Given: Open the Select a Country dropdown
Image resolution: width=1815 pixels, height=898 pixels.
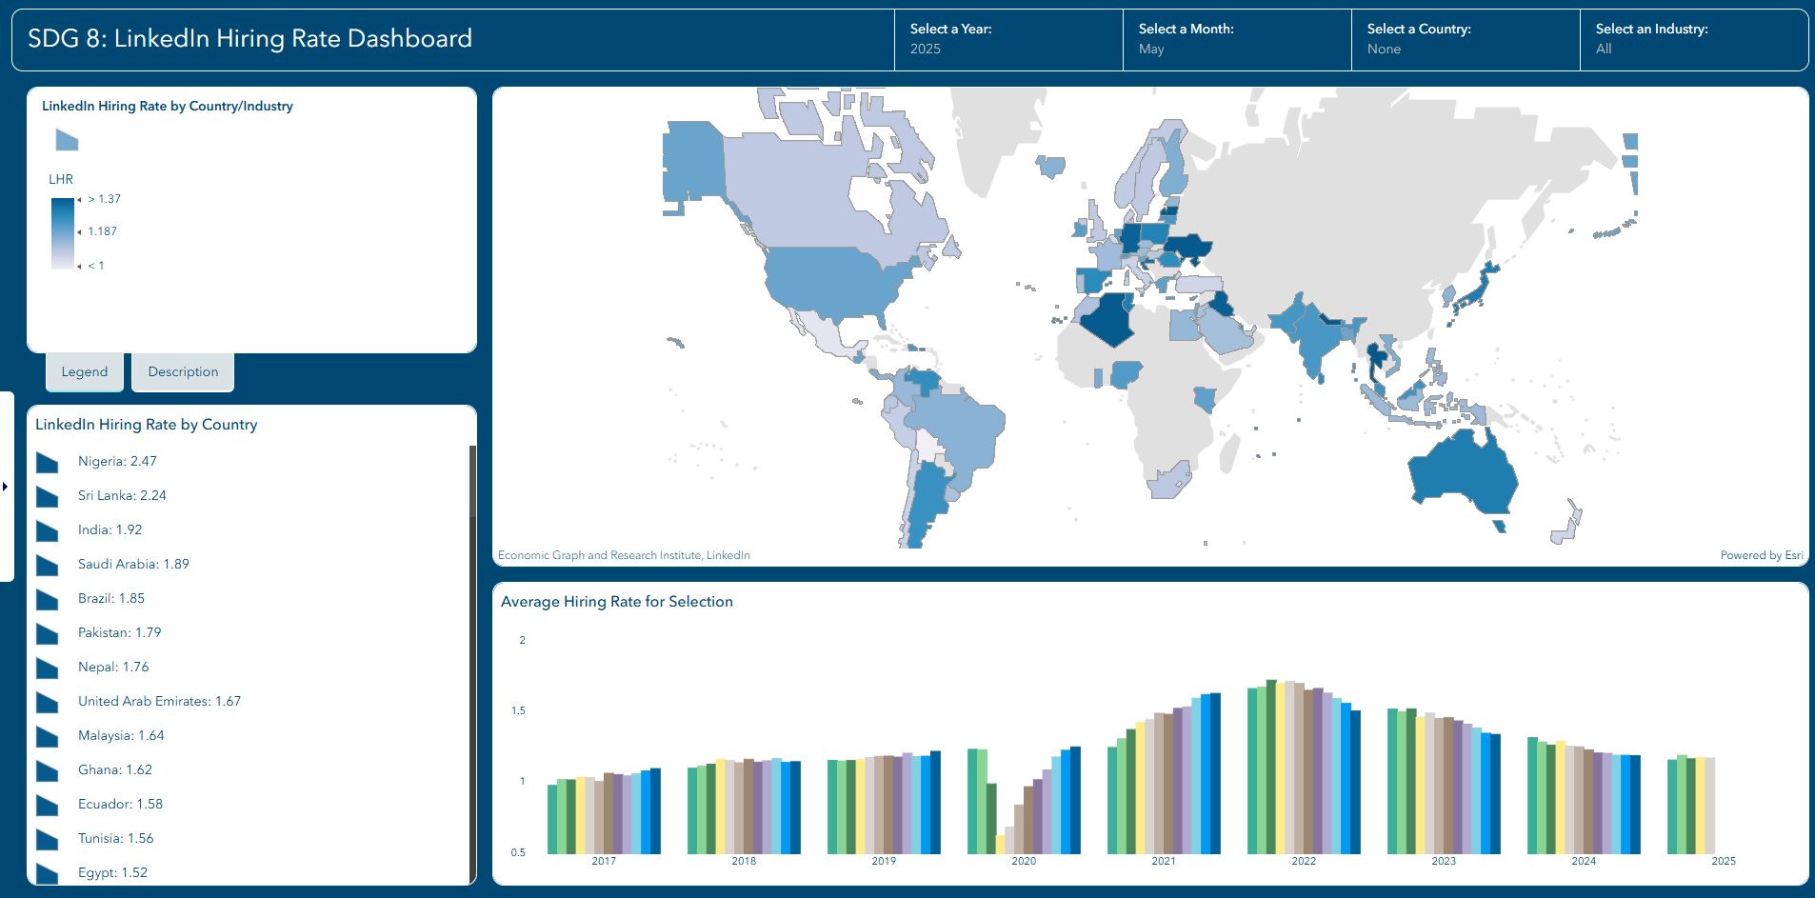Looking at the screenshot, I should pos(1465,40).
